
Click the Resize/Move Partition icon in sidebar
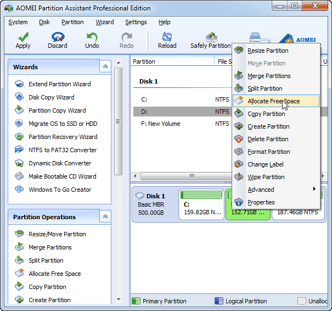pos(19,234)
